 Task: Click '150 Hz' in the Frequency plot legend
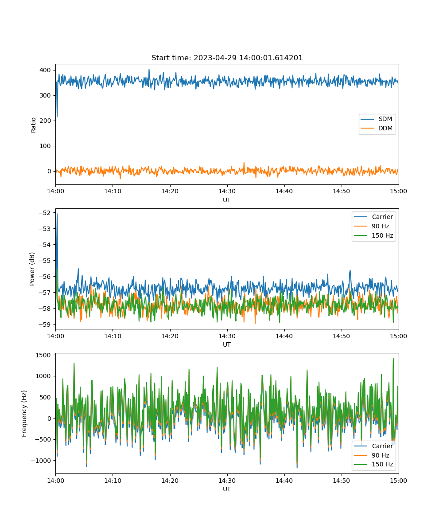pyautogui.click(x=382, y=465)
